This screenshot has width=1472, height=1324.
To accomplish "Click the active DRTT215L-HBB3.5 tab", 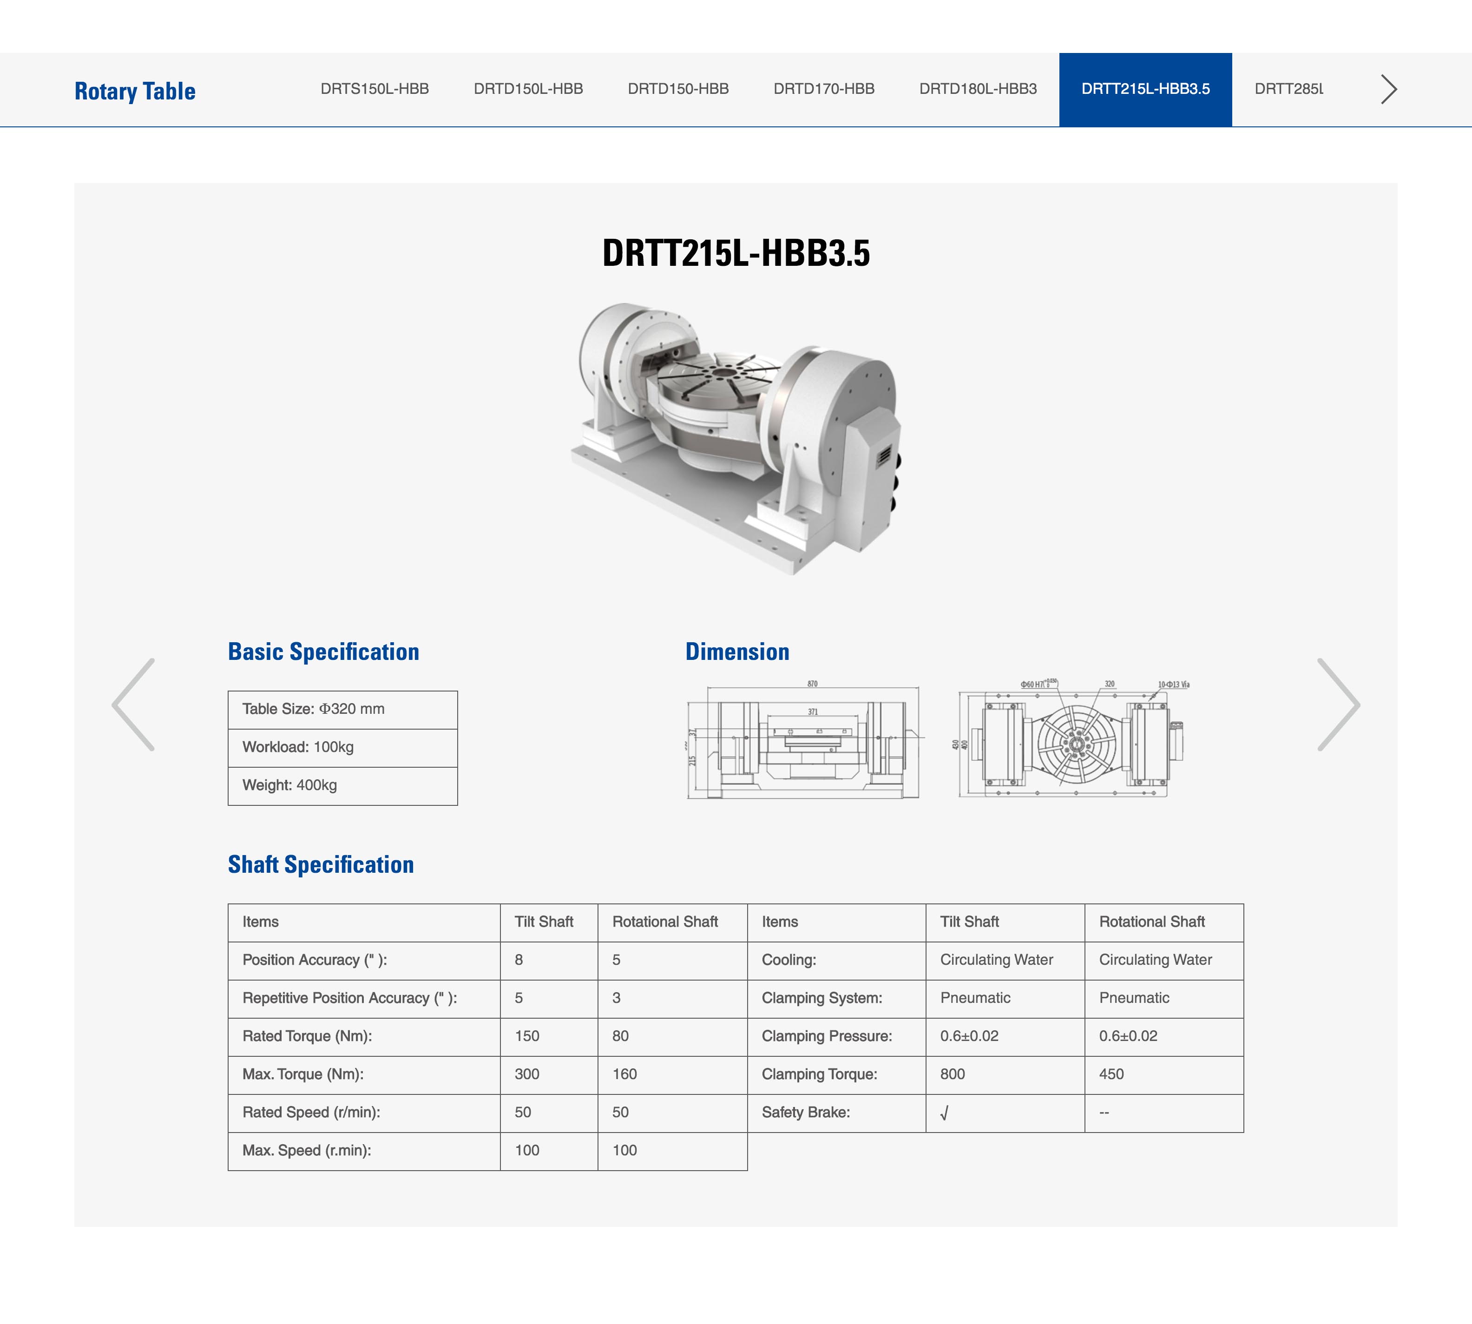I will point(1145,89).
